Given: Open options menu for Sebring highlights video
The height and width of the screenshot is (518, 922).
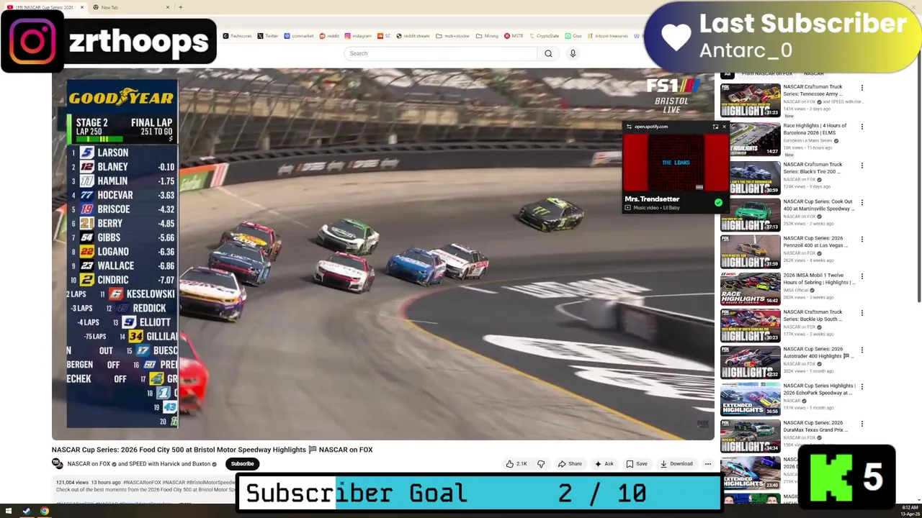Looking at the screenshot, I should click(861, 276).
